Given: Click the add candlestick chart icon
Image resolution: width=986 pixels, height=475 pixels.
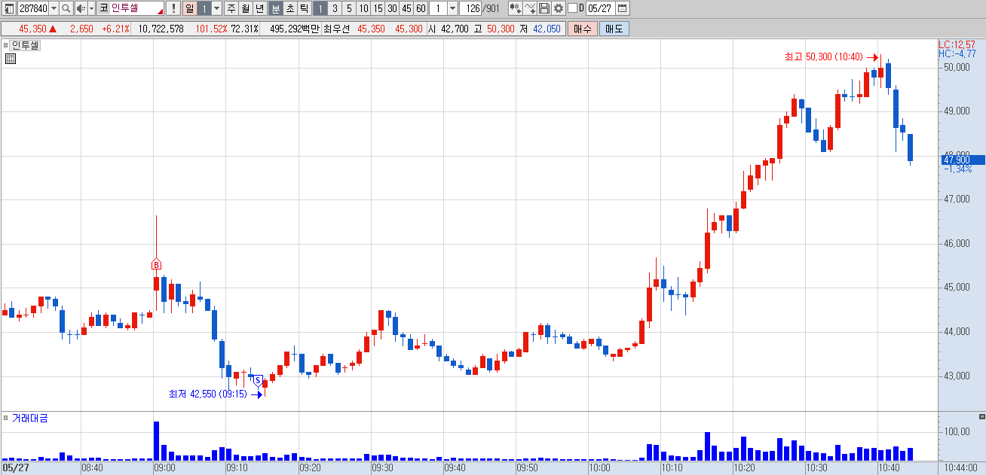Looking at the screenshot, I should coord(515,8).
